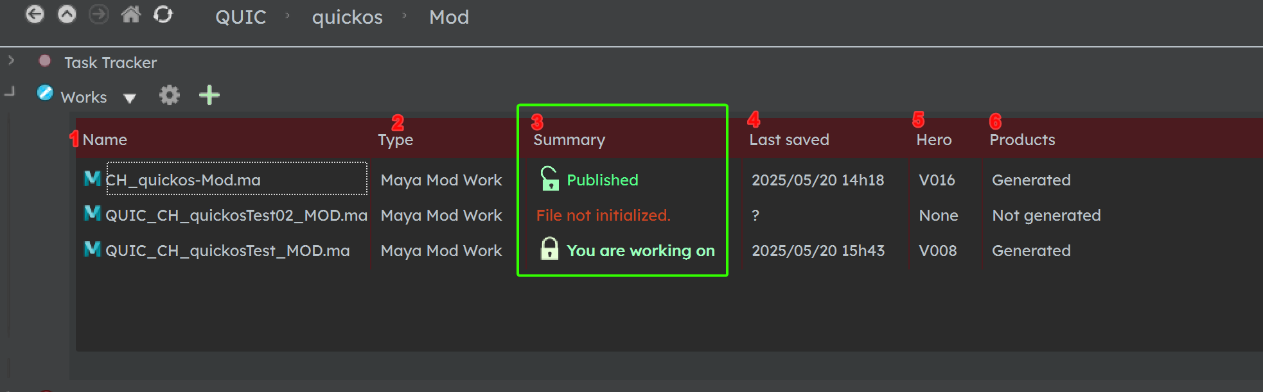
Task: Click the Products column header
Action: click(x=1022, y=140)
